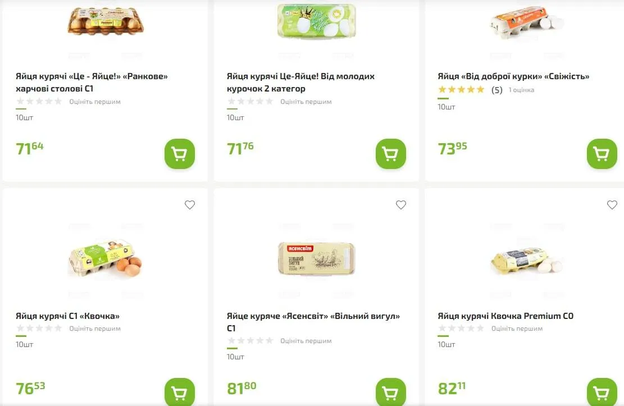Open Це-Яйце! Від молодих курочок title link
Image resolution: width=624 pixels, height=406 pixels.
point(300,83)
